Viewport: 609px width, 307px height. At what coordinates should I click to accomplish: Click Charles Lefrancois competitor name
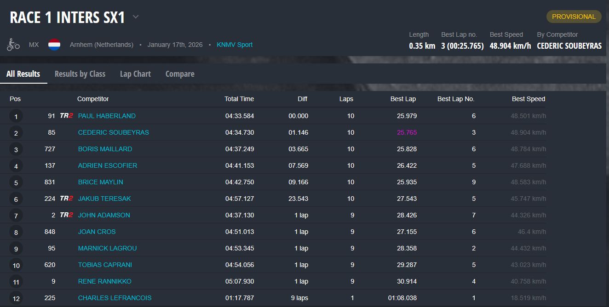point(115,298)
